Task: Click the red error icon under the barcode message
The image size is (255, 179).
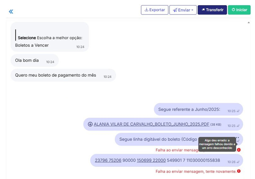Action: coord(239,171)
